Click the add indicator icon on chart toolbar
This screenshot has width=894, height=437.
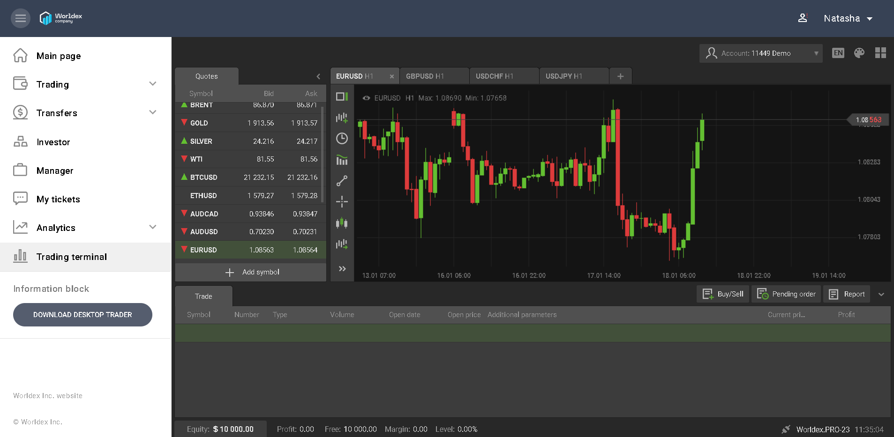click(x=342, y=118)
